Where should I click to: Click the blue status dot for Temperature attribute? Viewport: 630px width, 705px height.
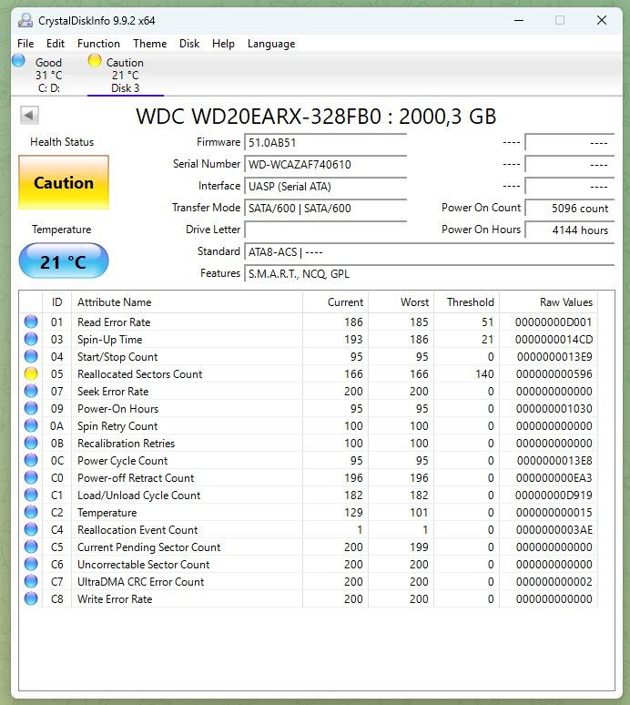point(31,512)
